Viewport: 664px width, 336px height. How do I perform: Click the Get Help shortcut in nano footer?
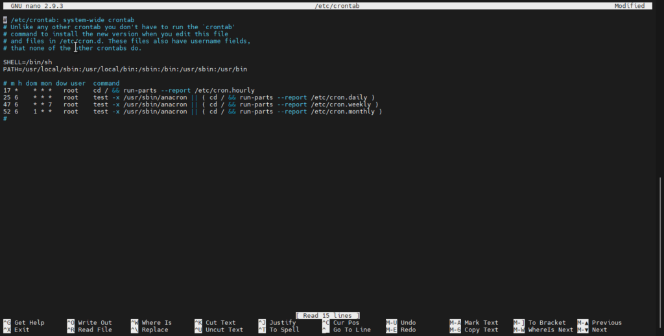coord(29,322)
